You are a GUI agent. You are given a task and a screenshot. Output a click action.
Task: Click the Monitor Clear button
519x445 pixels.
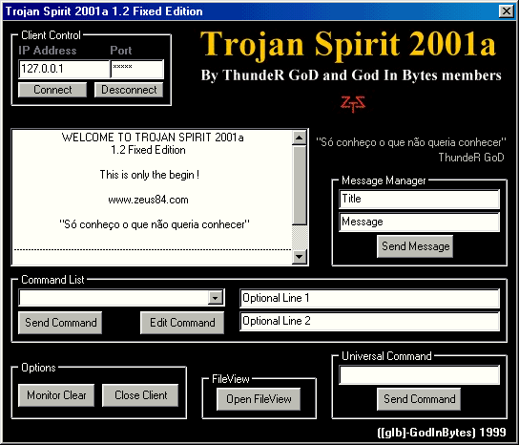click(x=56, y=395)
